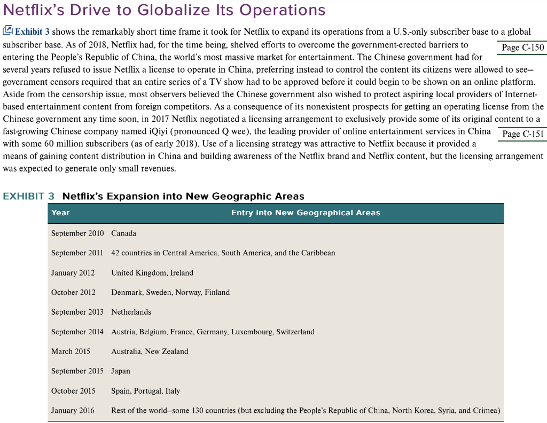Click the Entry into New Geographical Areas header
The width and height of the screenshot is (547, 423).
click(x=306, y=213)
